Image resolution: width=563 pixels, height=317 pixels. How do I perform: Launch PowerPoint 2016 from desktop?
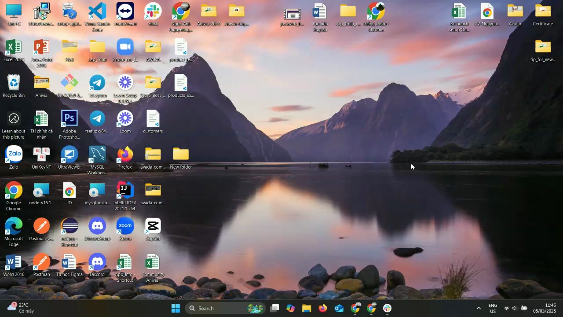pos(41,53)
